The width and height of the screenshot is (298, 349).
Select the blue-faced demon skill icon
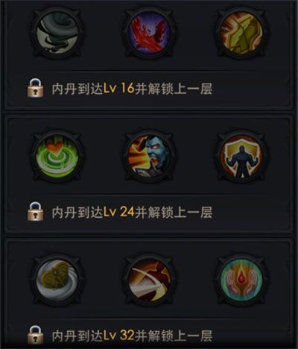pos(149,157)
